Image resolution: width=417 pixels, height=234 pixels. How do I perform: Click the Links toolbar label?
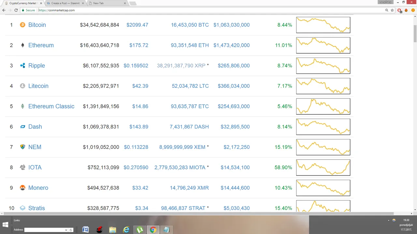[17, 220]
